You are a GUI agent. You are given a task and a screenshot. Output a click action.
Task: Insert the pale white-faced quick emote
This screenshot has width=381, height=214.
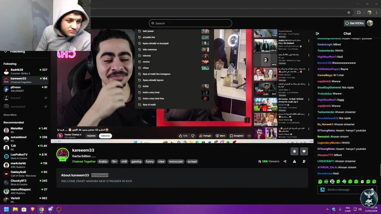point(362,181)
